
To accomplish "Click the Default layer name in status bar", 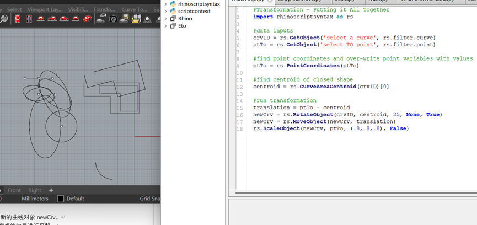I will [75, 199].
